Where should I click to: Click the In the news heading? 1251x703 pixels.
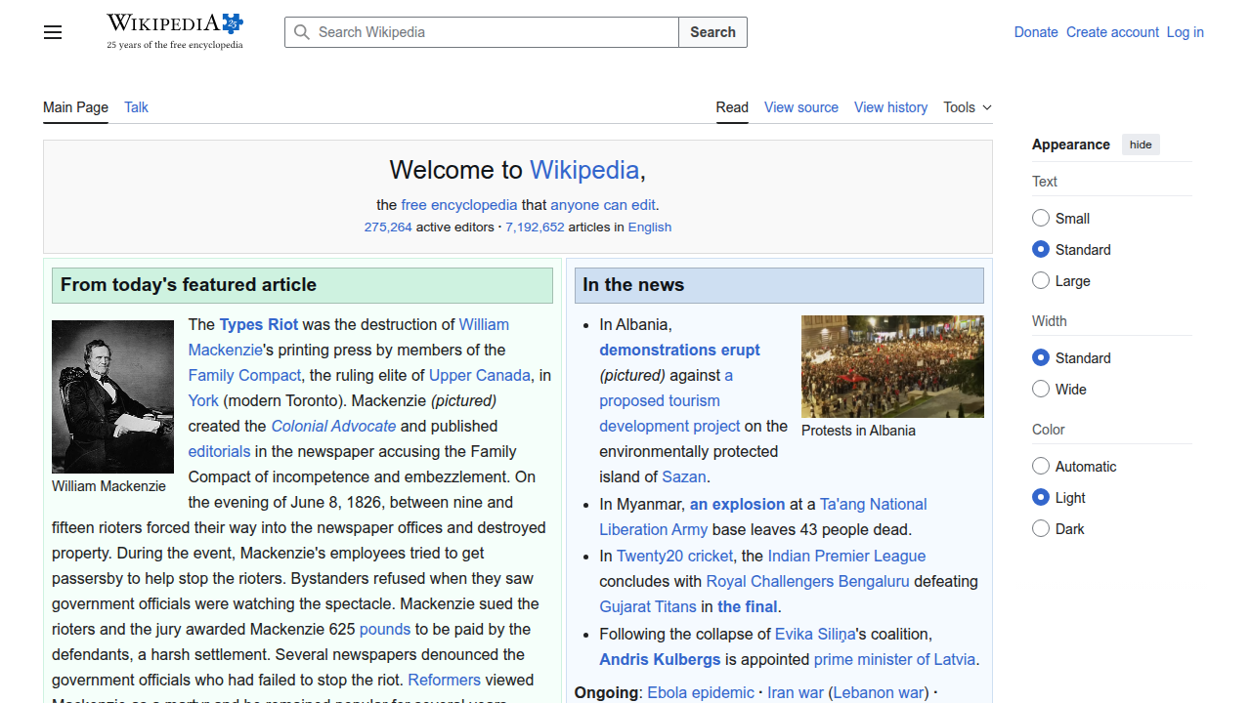[633, 285]
